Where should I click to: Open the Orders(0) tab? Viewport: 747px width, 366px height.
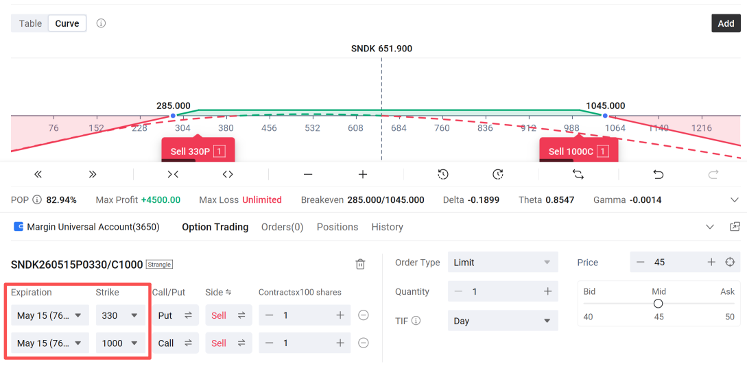282,227
